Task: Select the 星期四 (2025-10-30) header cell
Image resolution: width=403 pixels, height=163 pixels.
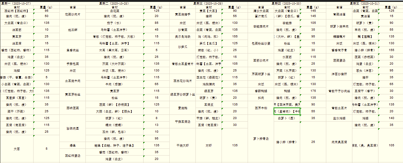Action: [x=286, y=3]
